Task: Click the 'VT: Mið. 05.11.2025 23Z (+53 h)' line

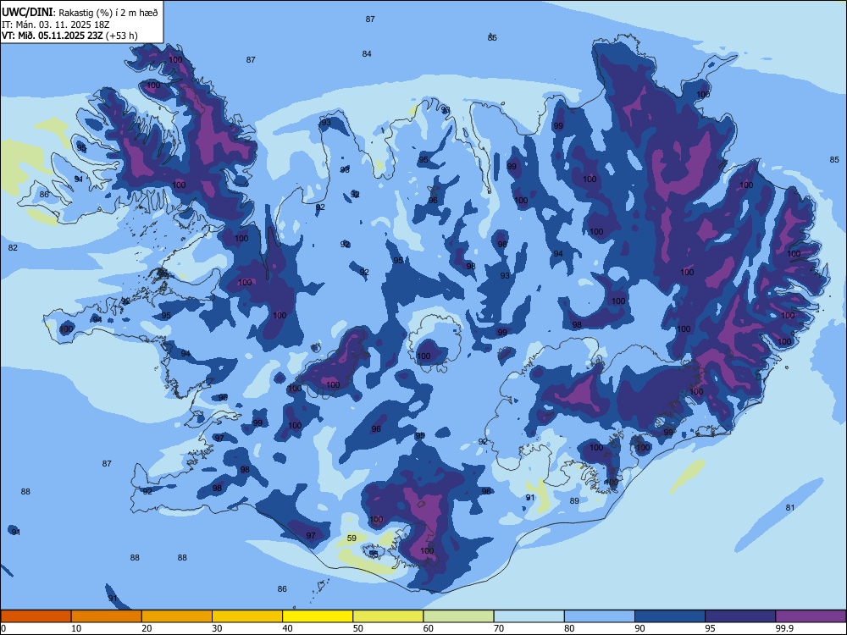Action: click(69, 36)
